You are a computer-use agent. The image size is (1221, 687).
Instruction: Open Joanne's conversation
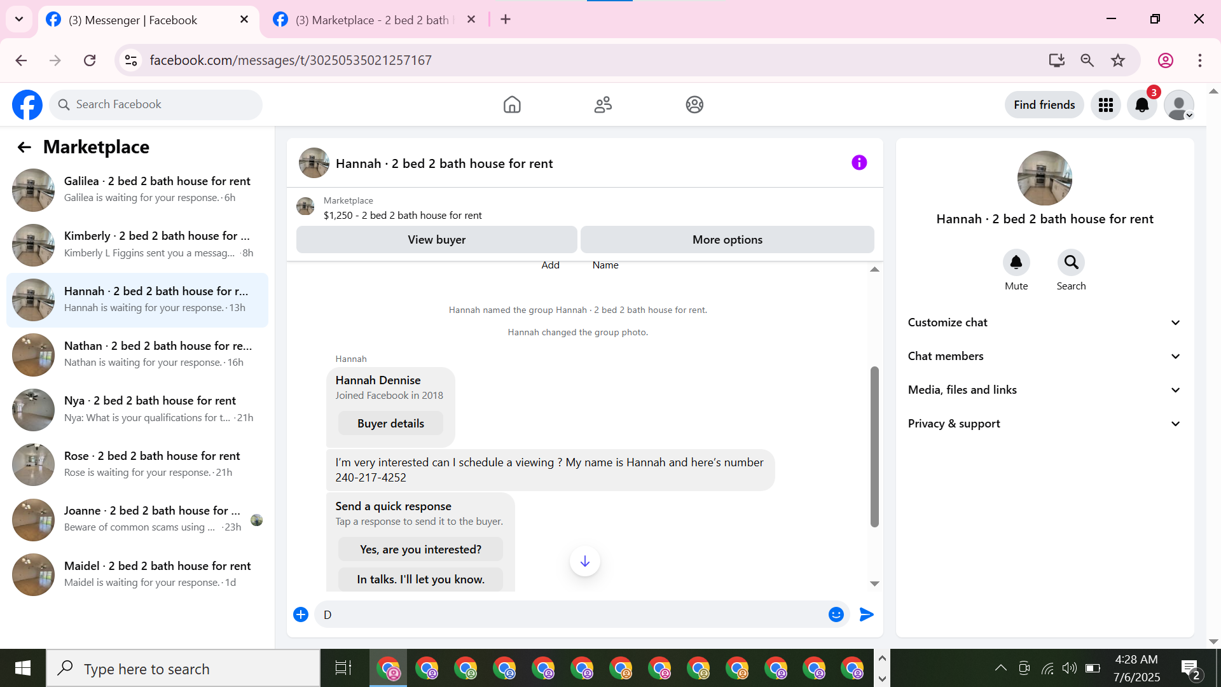coord(137,520)
